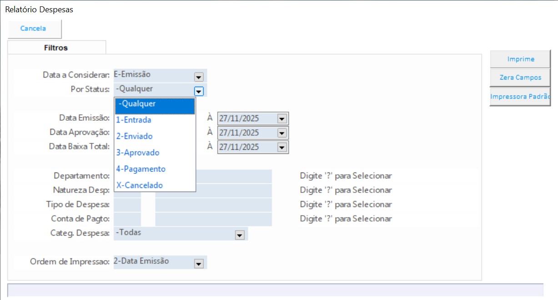The image size is (558, 300).
Task: Open Data Emissão end date picker
Action: [282, 119]
